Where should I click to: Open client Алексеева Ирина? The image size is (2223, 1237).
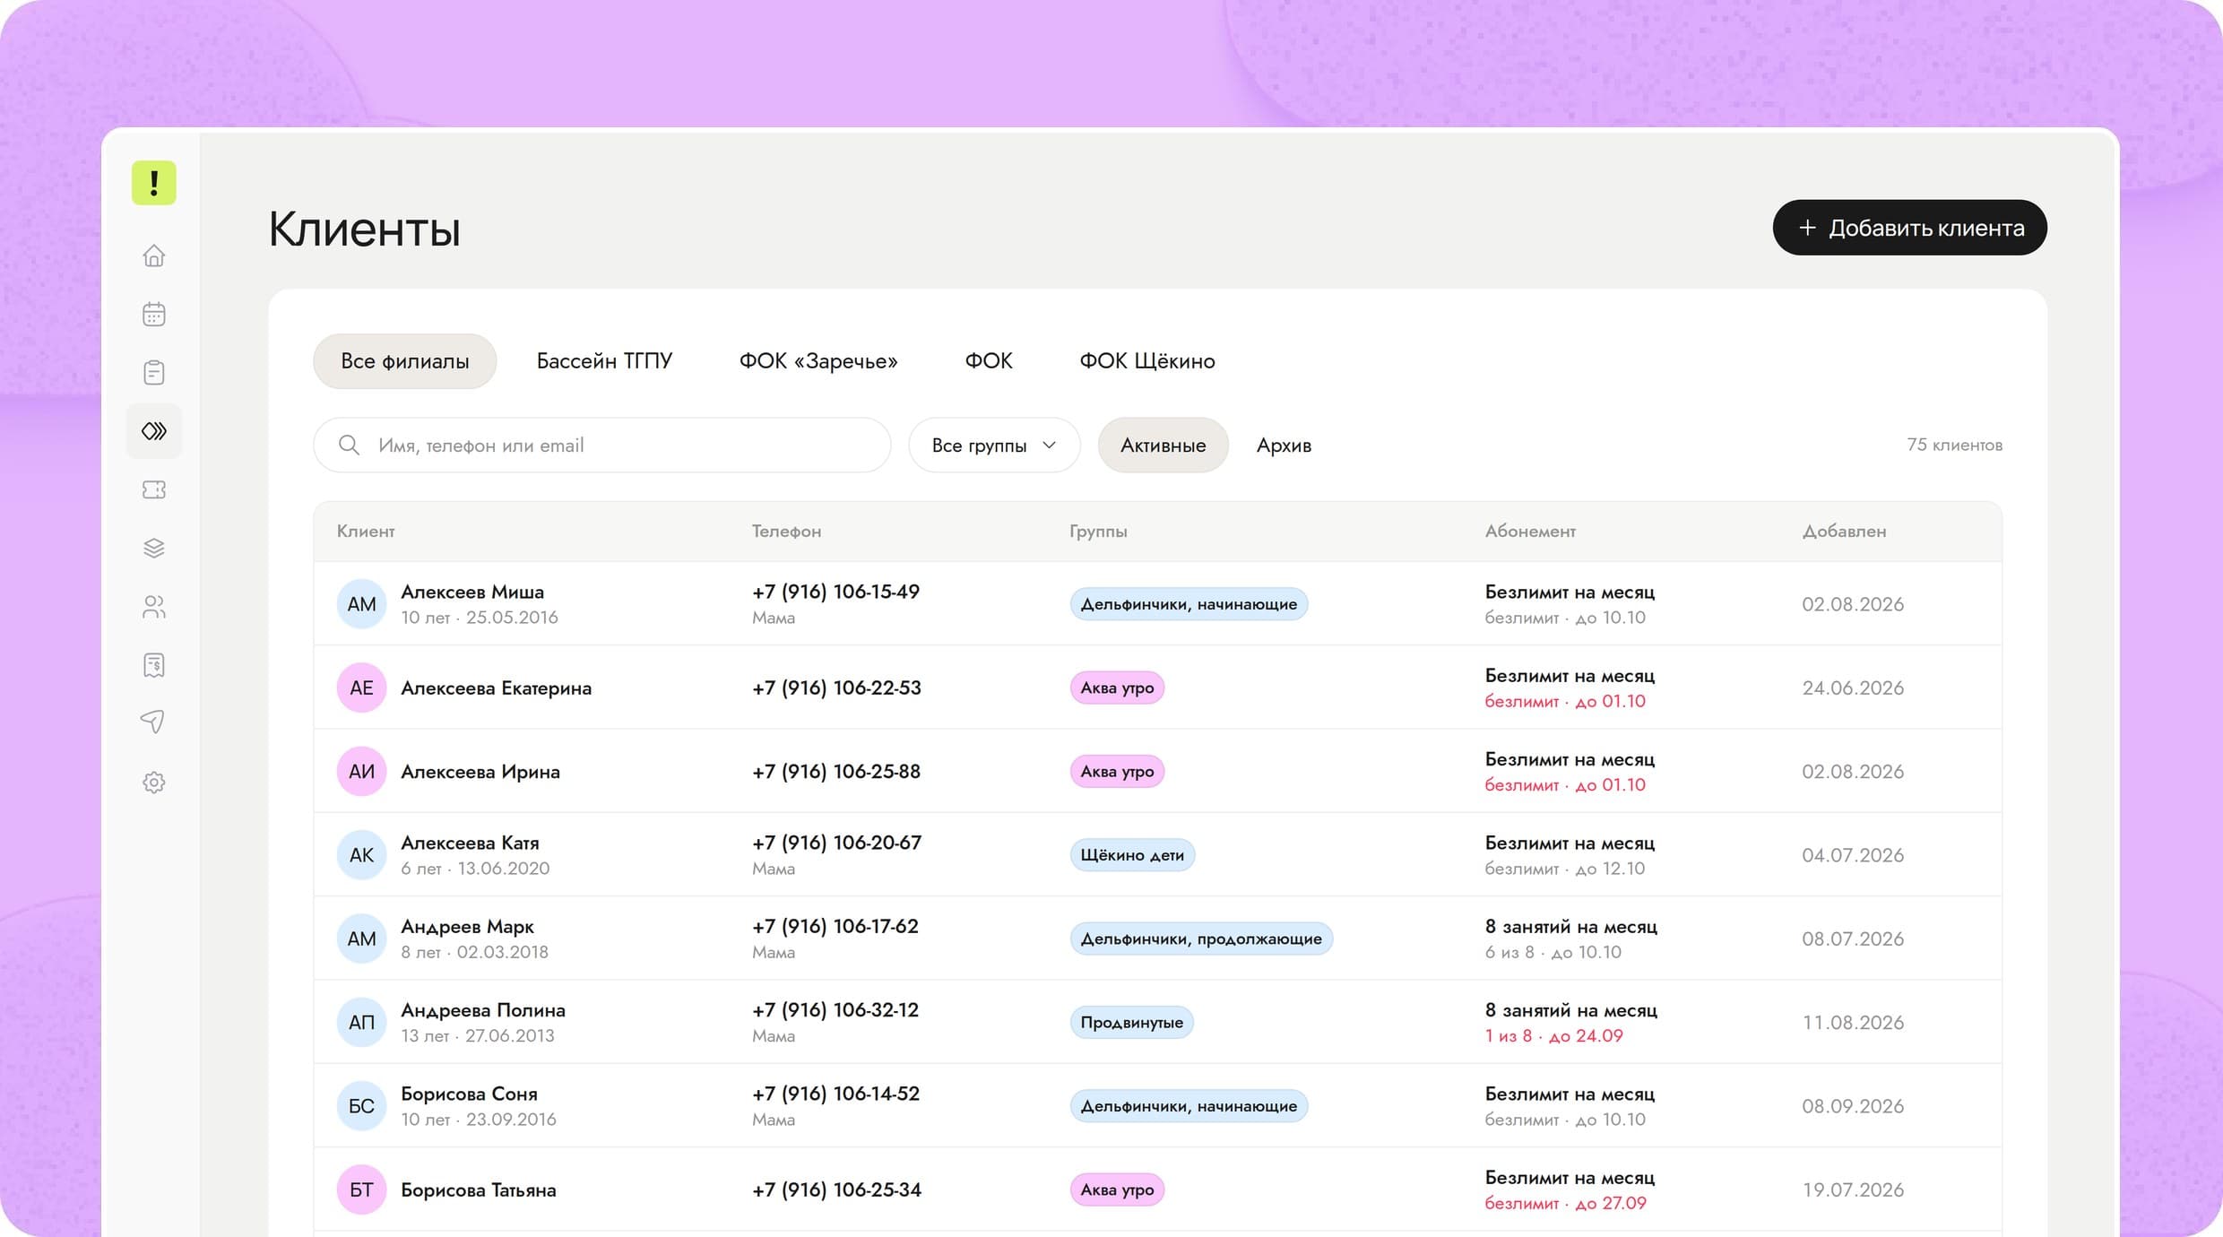[480, 772]
